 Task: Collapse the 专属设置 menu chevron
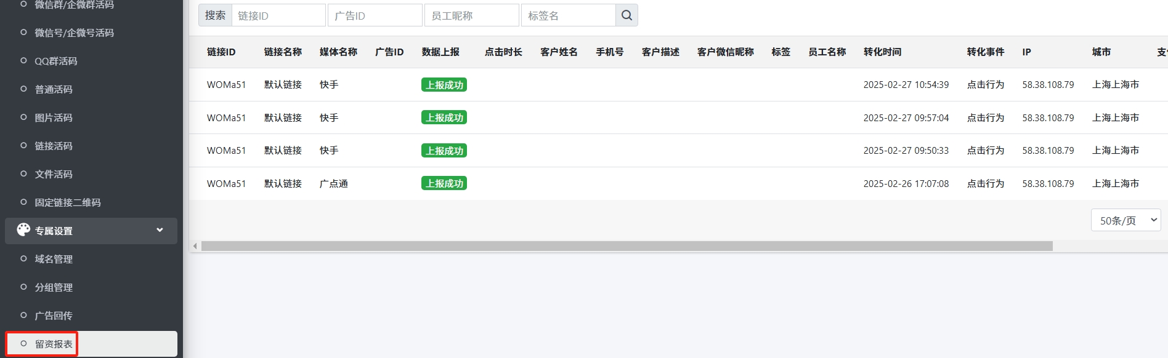click(x=160, y=230)
